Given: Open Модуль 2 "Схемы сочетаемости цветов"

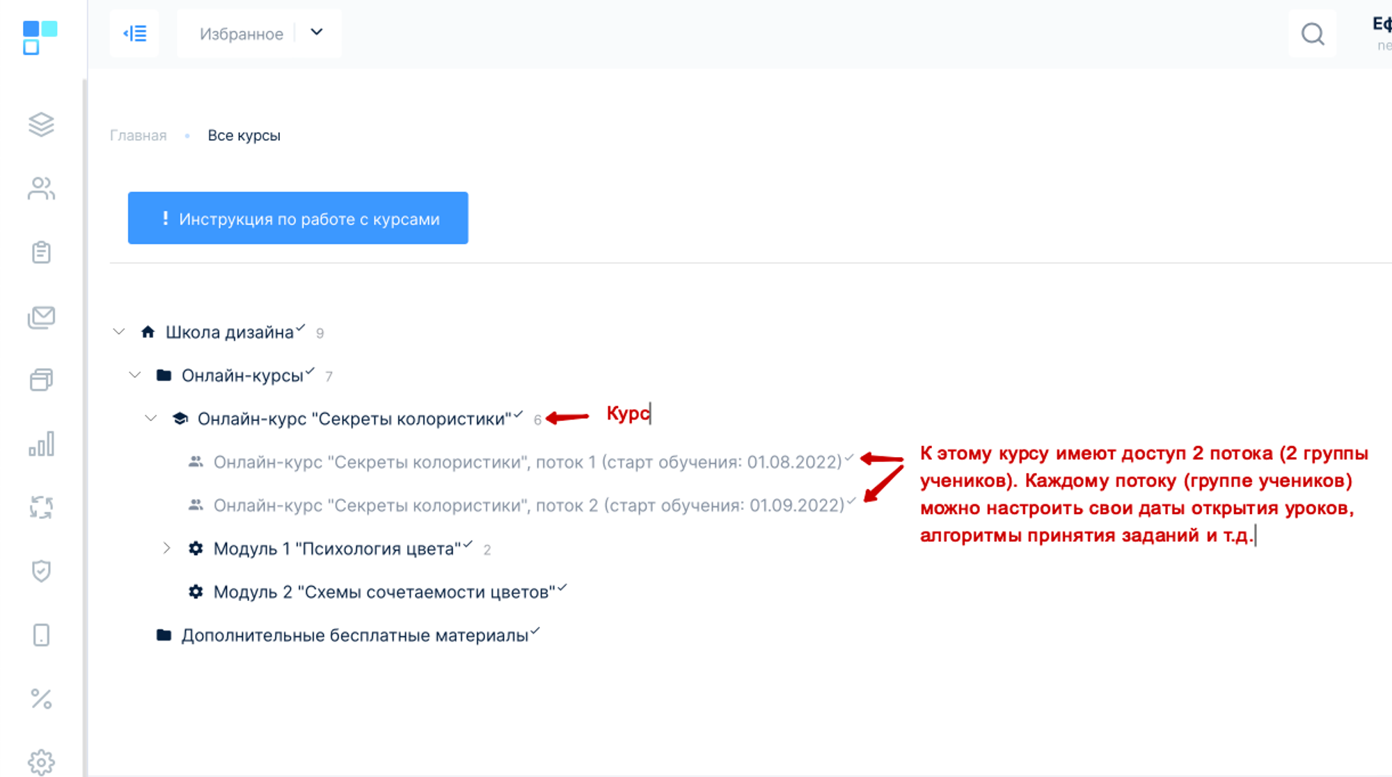Looking at the screenshot, I should pos(383,592).
